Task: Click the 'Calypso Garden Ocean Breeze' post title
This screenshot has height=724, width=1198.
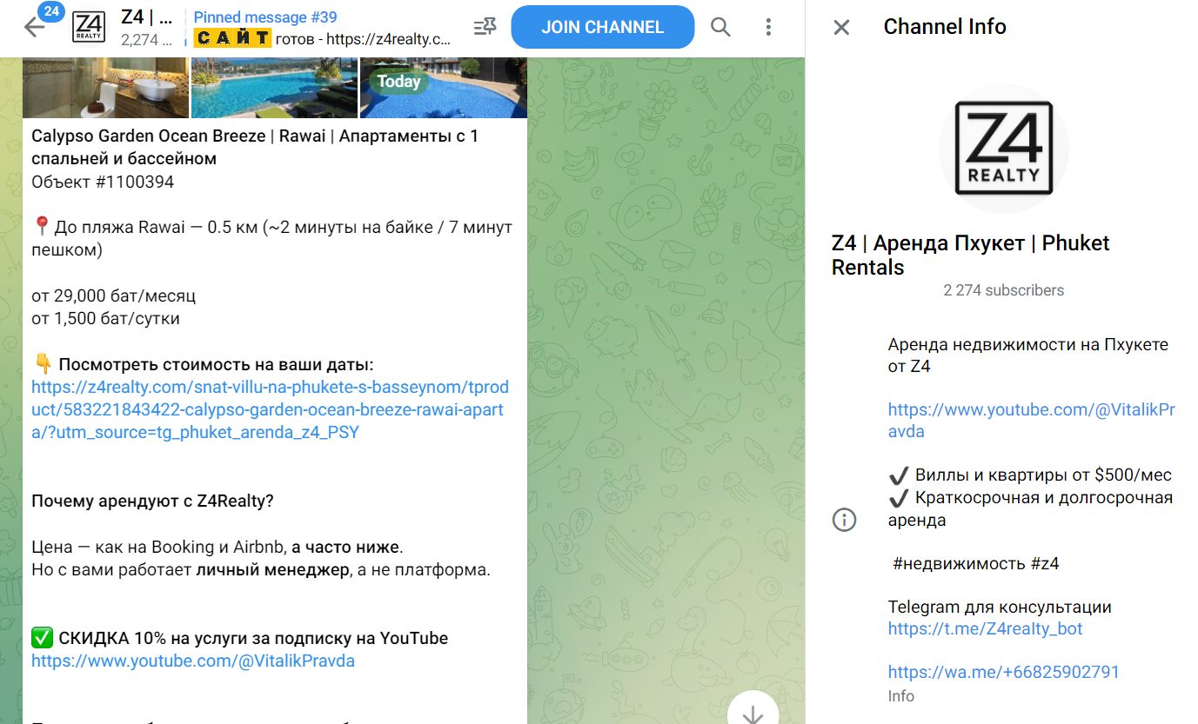Action: (x=255, y=148)
